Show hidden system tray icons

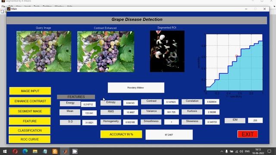(x=222, y=151)
